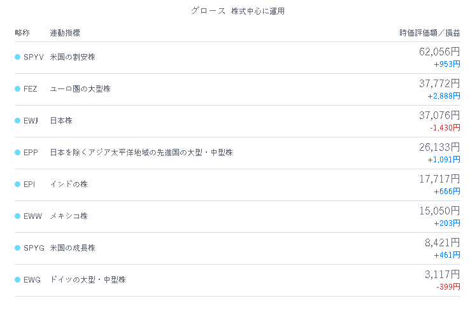The height and width of the screenshot is (322, 470).
Task: Click the 略称 column header
Action: 22,32
